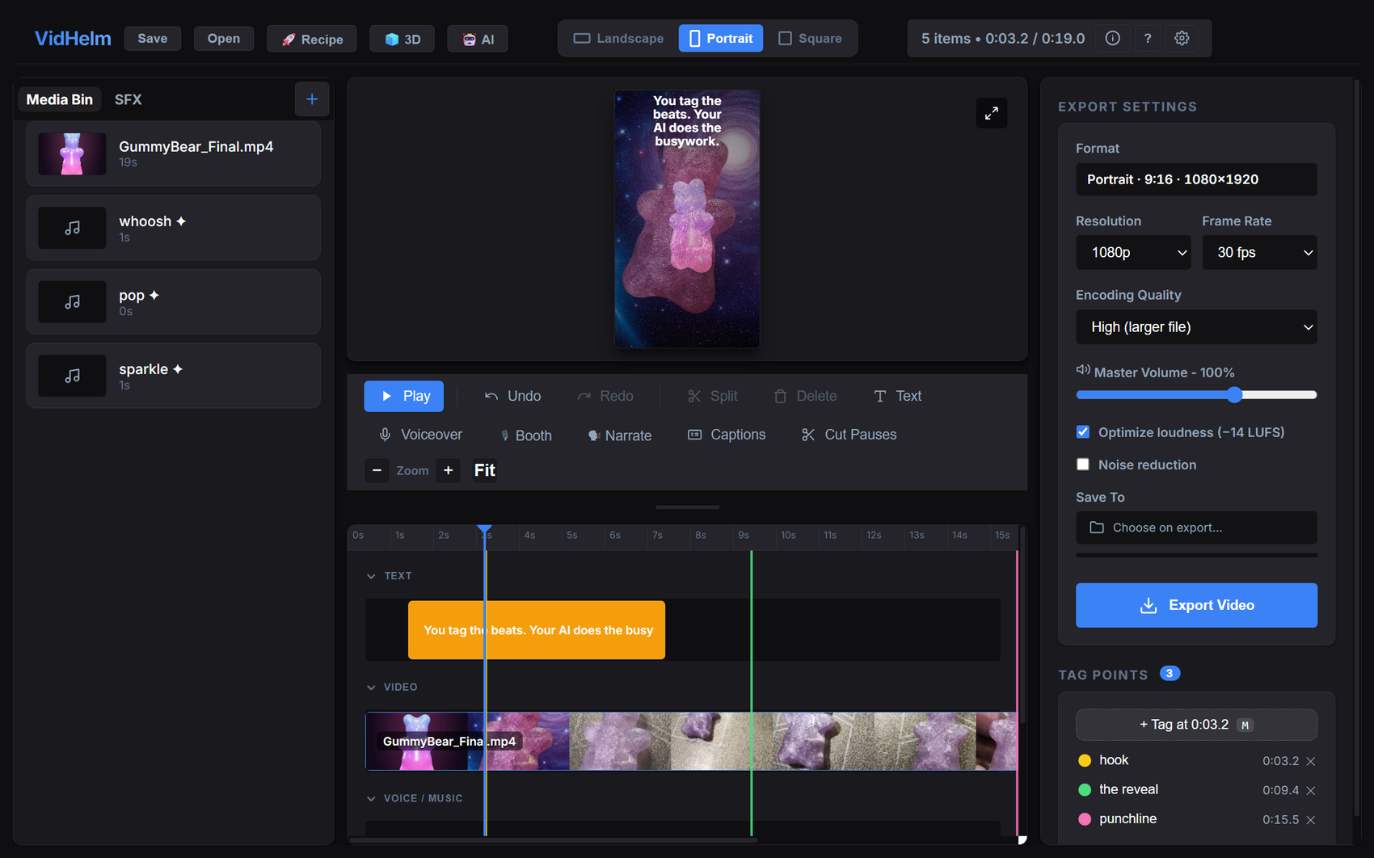Switch to the SFX tab
The width and height of the screenshot is (1374, 858).
point(128,99)
